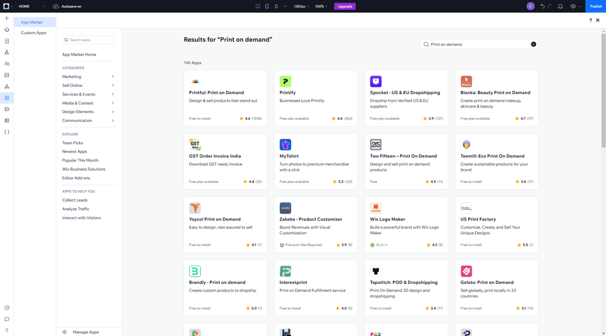Switch to tablet view icon
The height and width of the screenshot is (336, 606).
[x=267, y=6]
